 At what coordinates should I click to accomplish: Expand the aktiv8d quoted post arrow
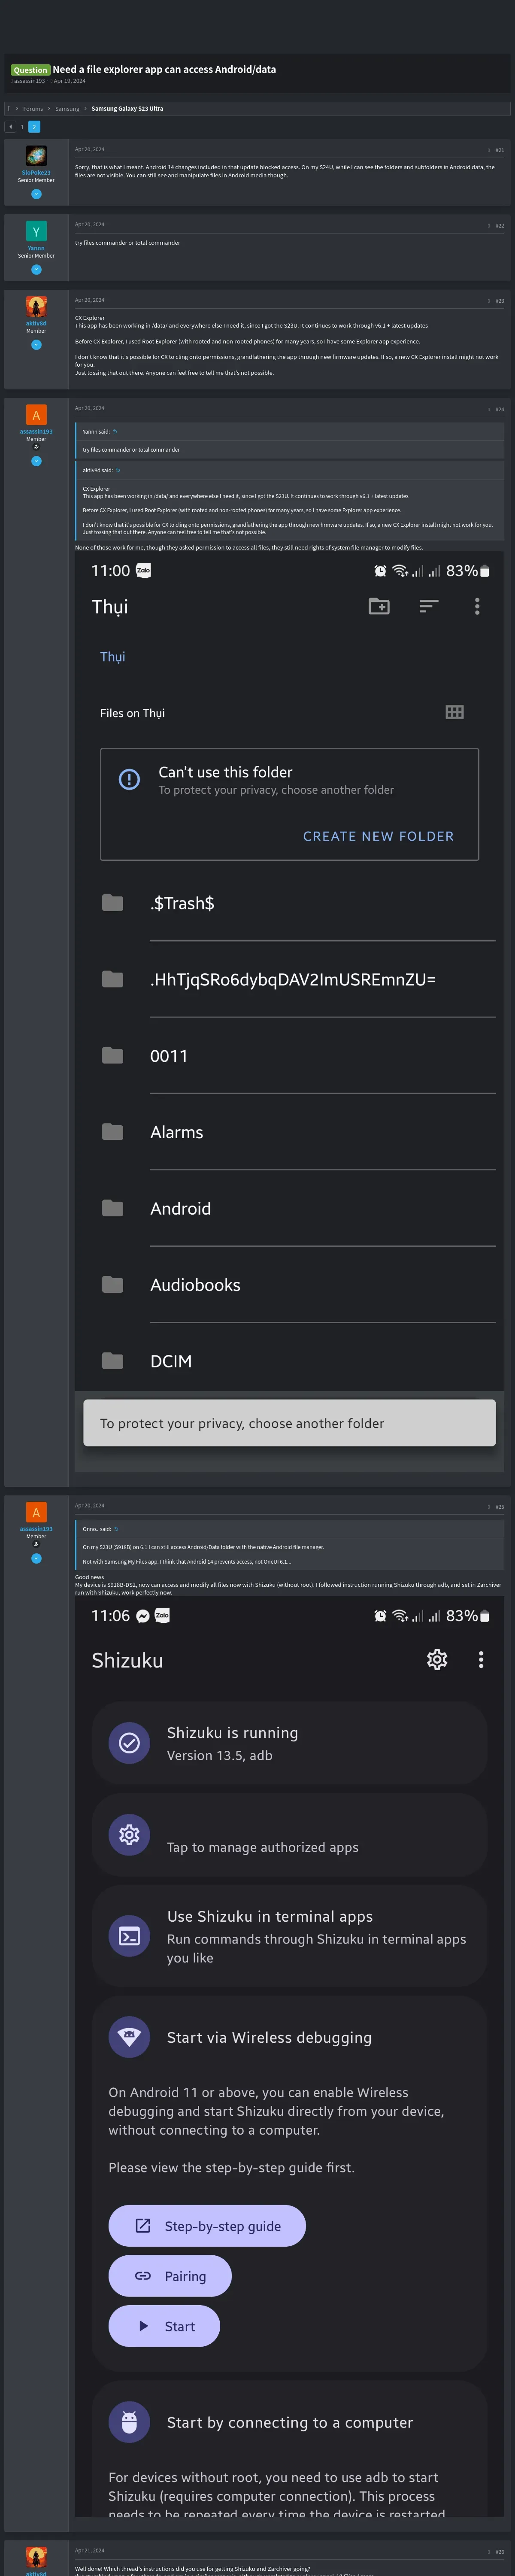click(118, 470)
